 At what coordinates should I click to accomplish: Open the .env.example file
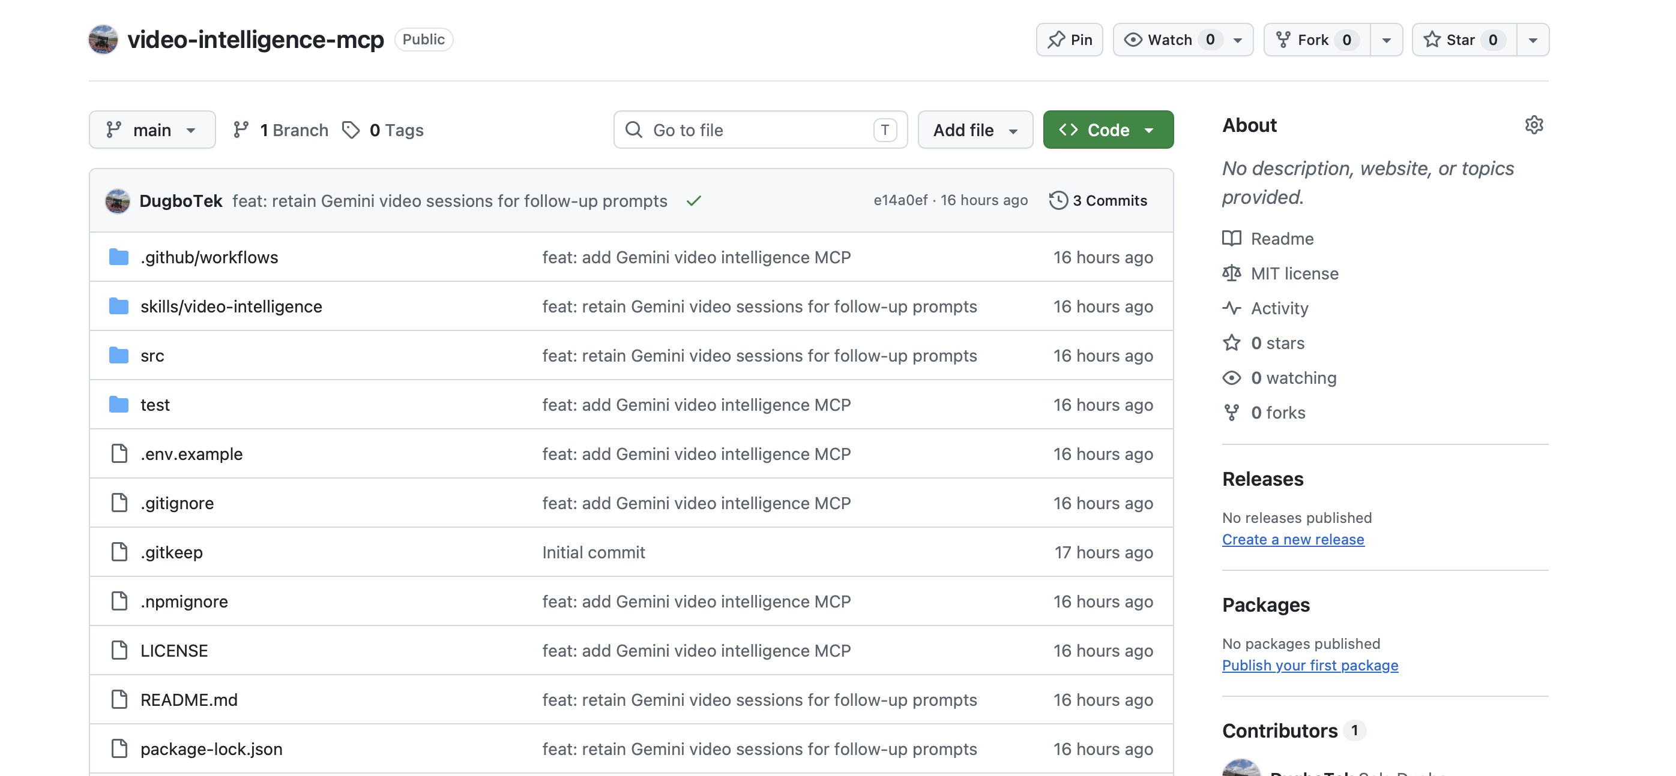[191, 453]
